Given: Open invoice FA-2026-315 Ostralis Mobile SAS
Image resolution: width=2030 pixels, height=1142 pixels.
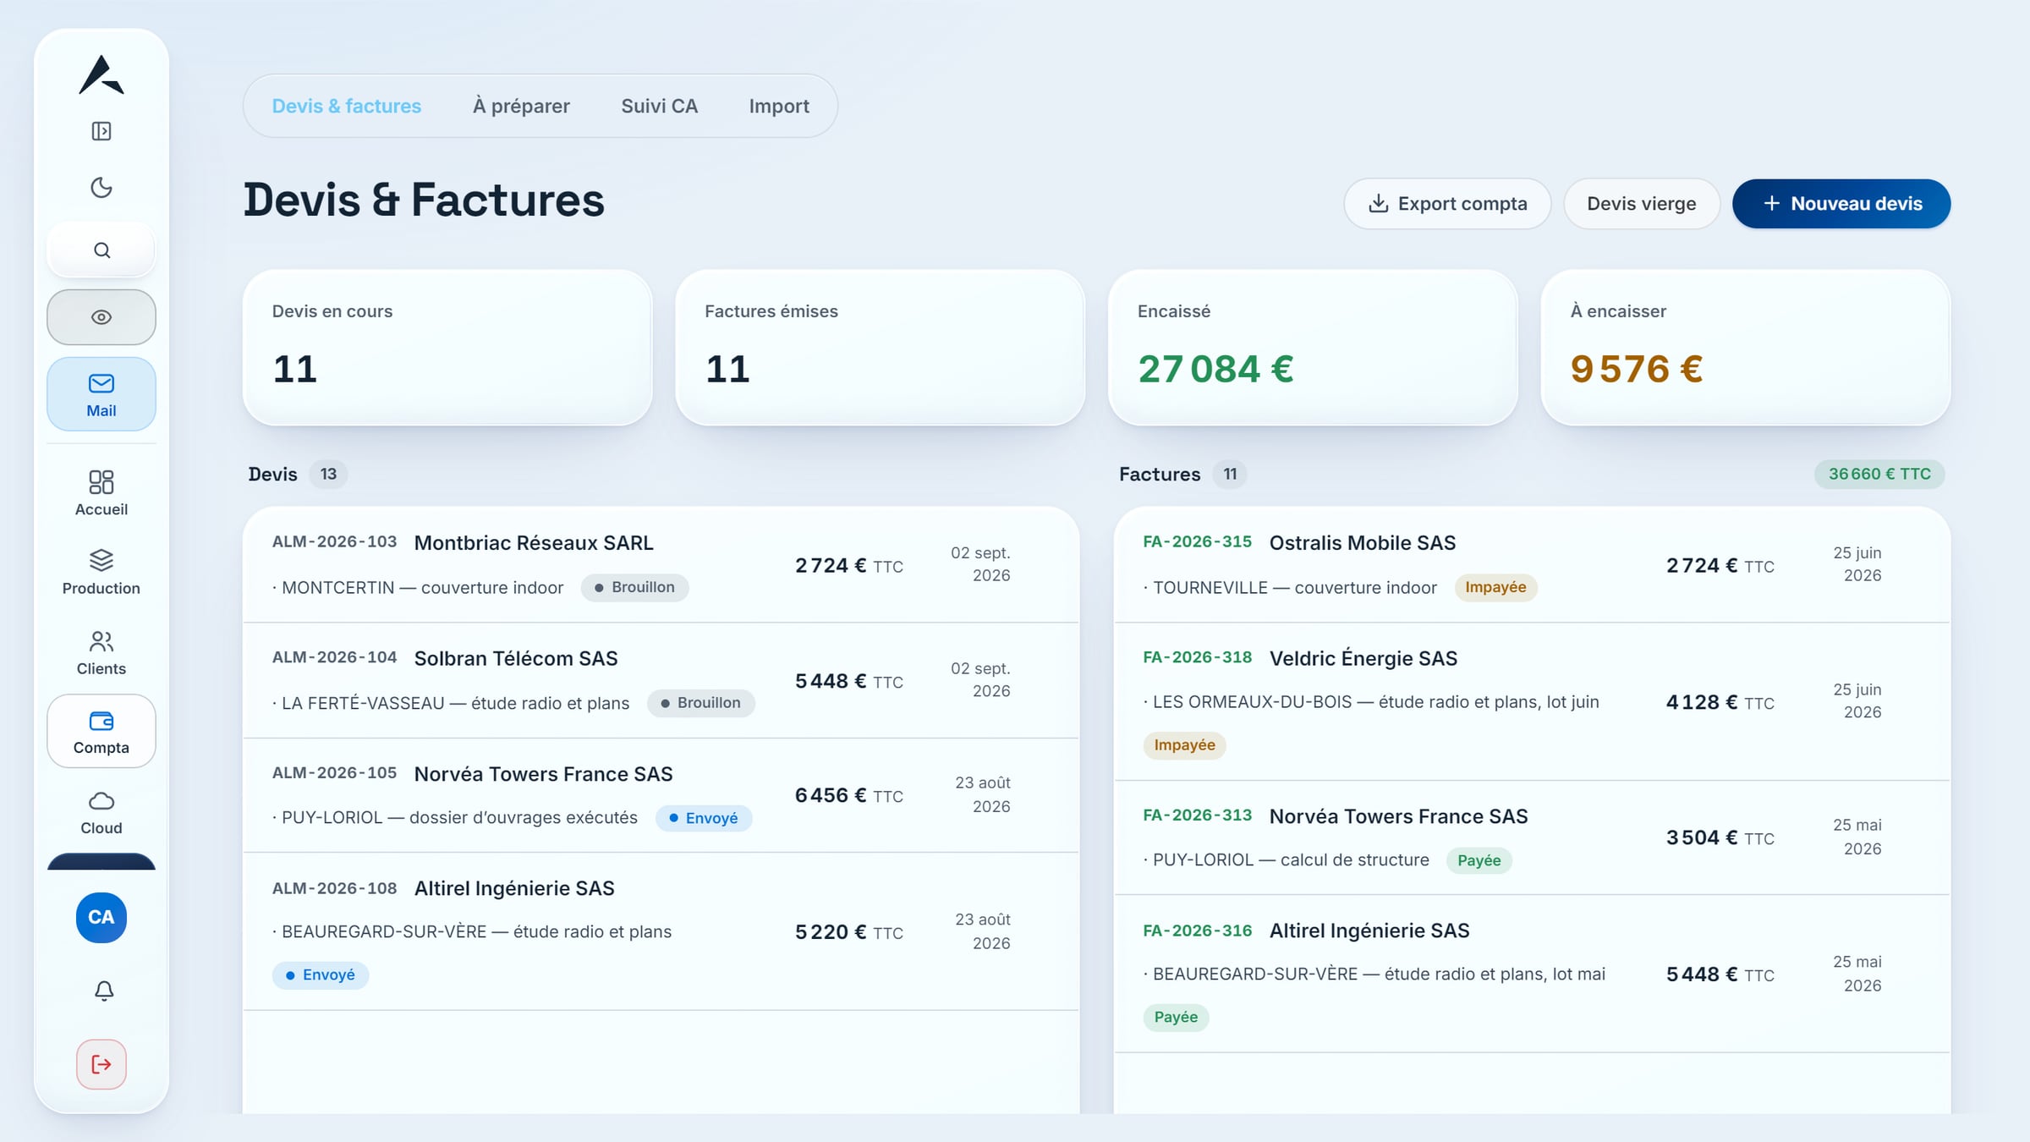Looking at the screenshot, I should (x=1533, y=564).
